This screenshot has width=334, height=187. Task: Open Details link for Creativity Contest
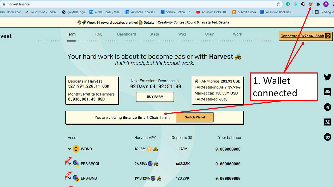tap(224, 22)
